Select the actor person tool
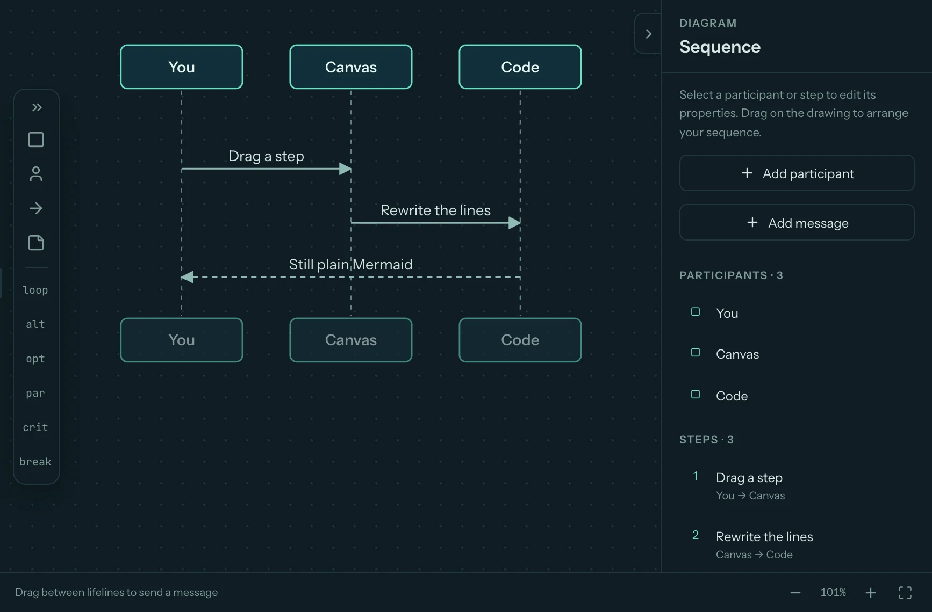932x612 pixels. [x=36, y=174]
